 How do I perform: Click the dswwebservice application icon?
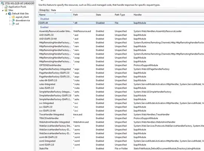pyautogui.click(x=13, y=20)
